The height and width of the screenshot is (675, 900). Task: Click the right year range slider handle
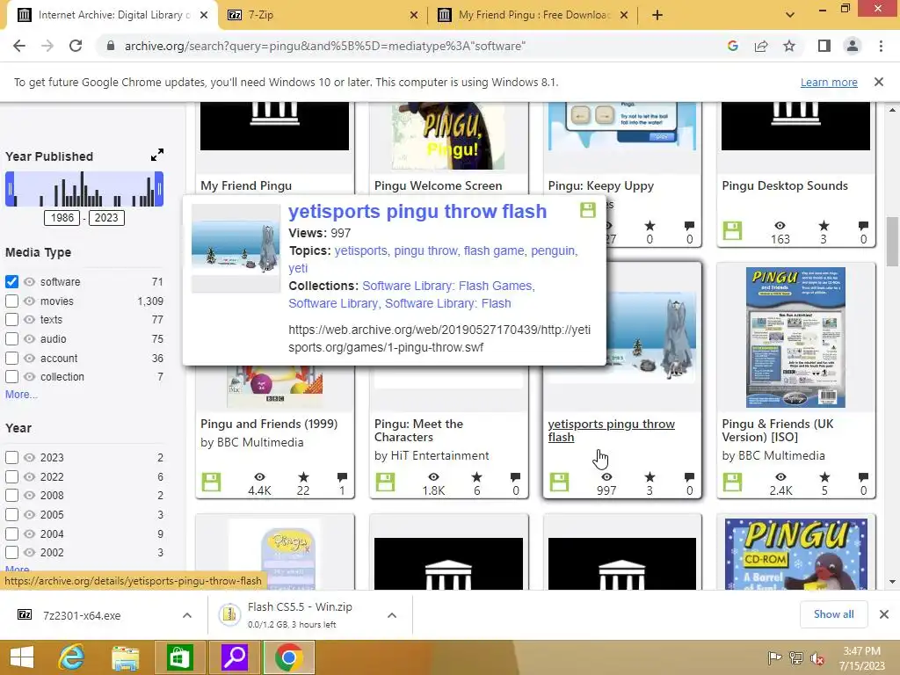pos(159,189)
